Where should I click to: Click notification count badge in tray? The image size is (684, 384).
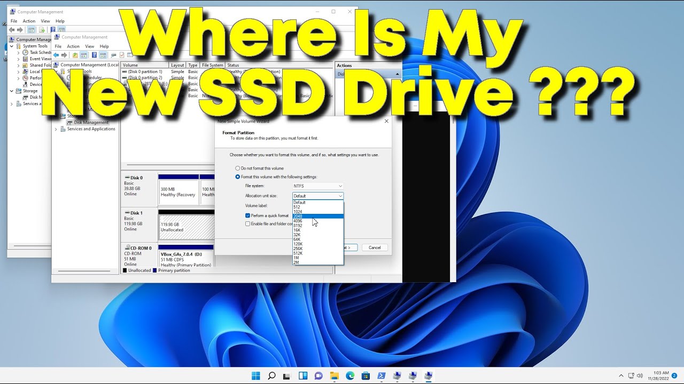(674, 375)
